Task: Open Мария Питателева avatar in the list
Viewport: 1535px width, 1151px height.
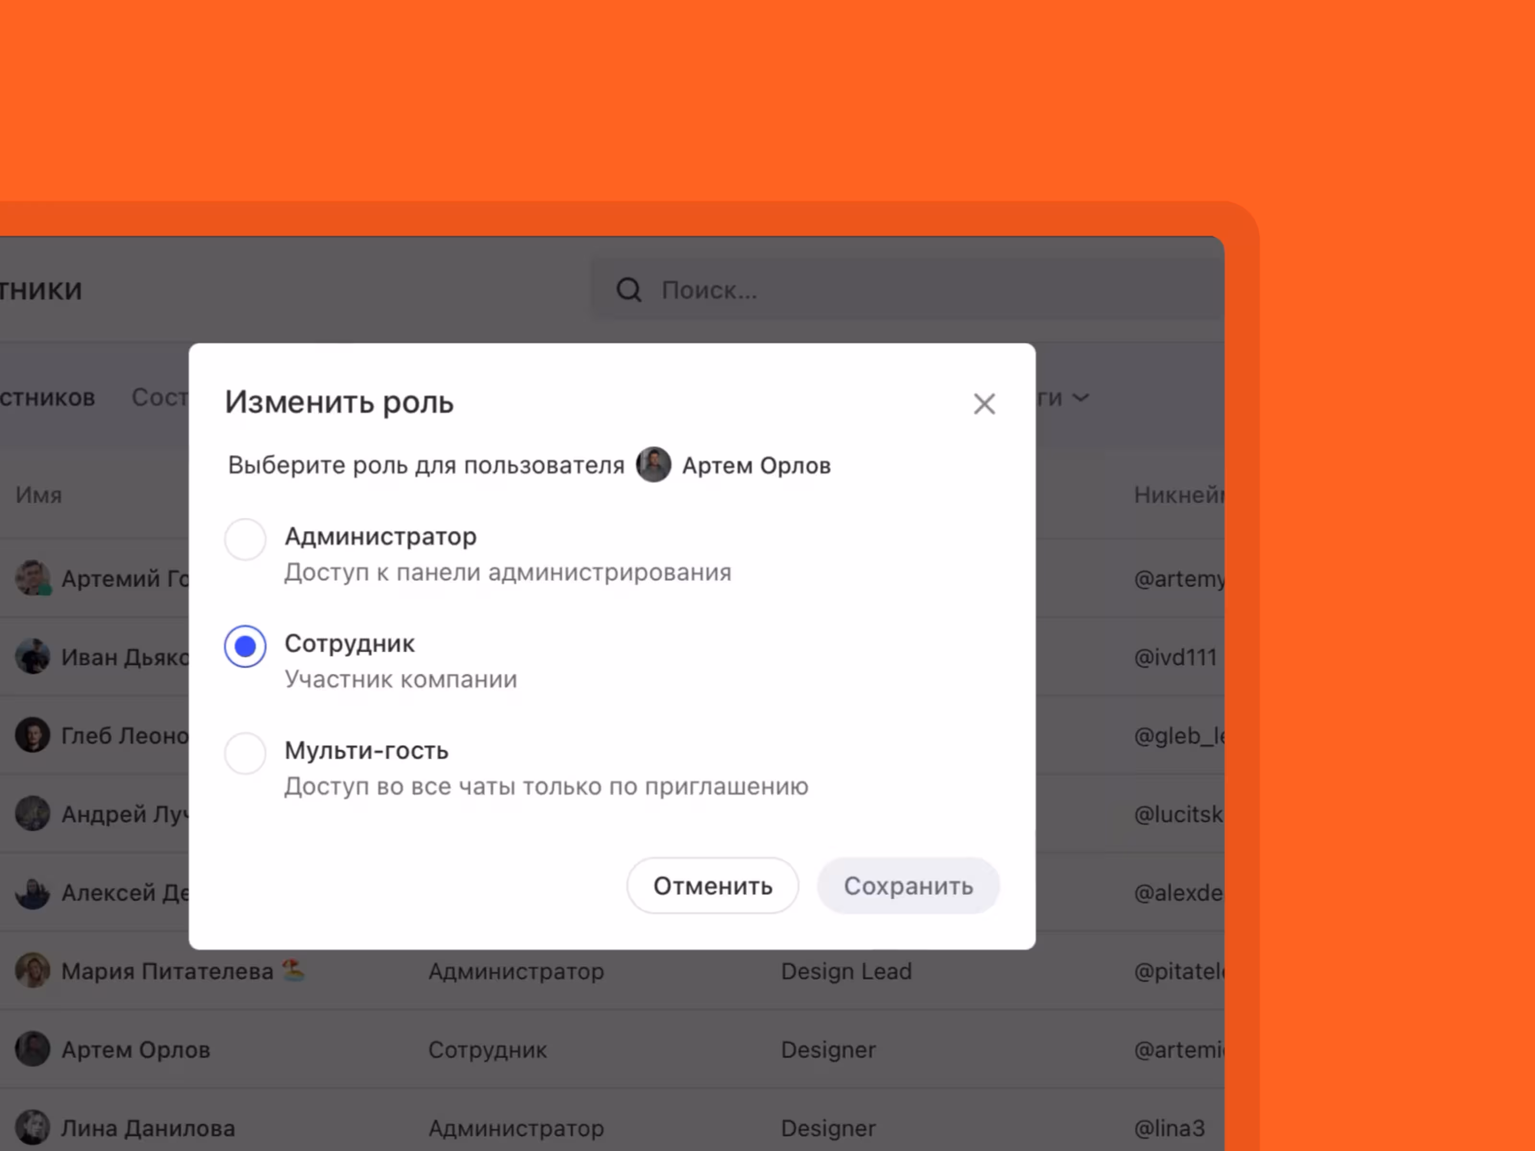Action: click(x=33, y=971)
